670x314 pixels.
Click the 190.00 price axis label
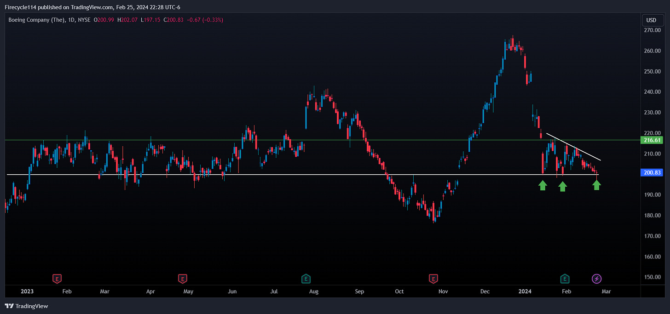(653, 195)
